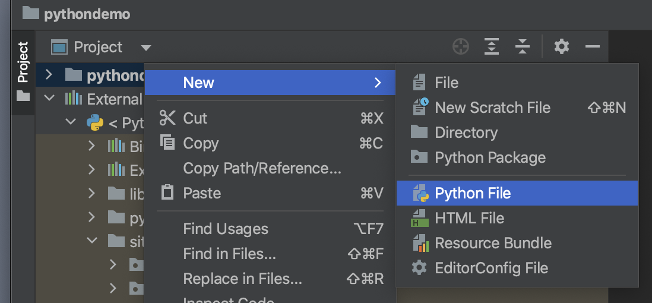Click the EditorConfig File gear icon
Image resolution: width=652 pixels, height=303 pixels.
[419, 268]
